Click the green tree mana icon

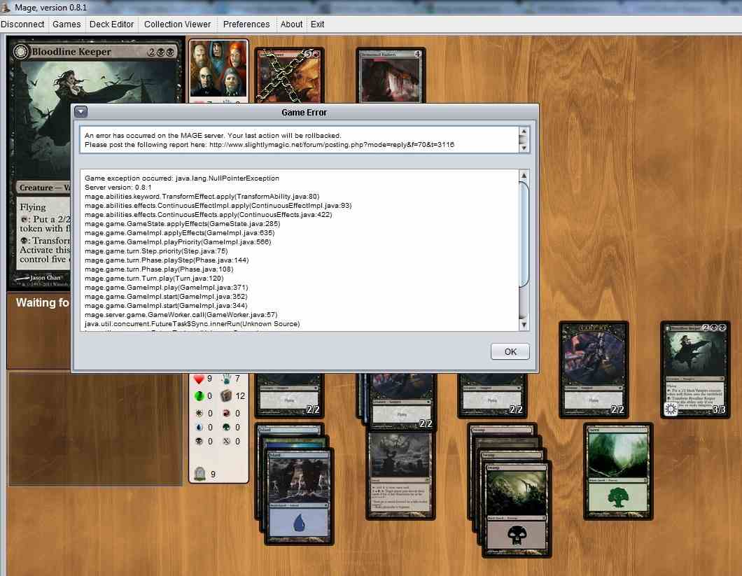(x=227, y=428)
